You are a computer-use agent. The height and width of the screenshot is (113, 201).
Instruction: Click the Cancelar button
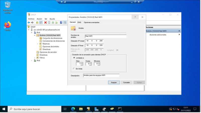point(126,82)
